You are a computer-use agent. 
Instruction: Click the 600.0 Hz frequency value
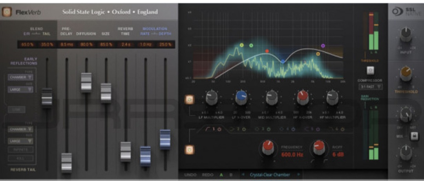pyautogui.click(x=292, y=154)
